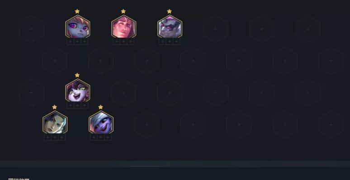
Task: Select the laughing purple-haired green-eyed champion
Action: click(x=78, y=90)
